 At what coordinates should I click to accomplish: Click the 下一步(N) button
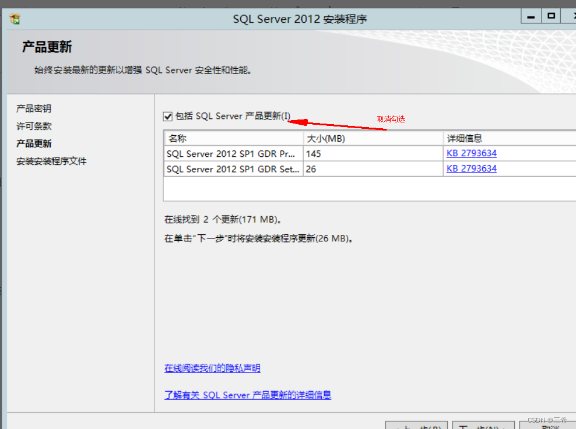[483, 426]
